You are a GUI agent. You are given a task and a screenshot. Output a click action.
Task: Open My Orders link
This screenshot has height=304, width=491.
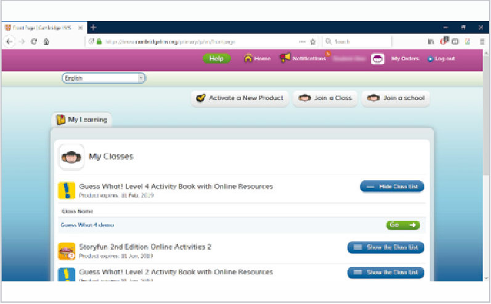coord(405,59)
